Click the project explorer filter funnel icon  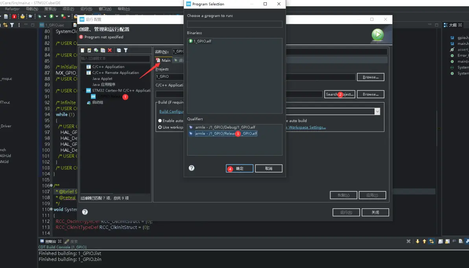click(12, 25)
